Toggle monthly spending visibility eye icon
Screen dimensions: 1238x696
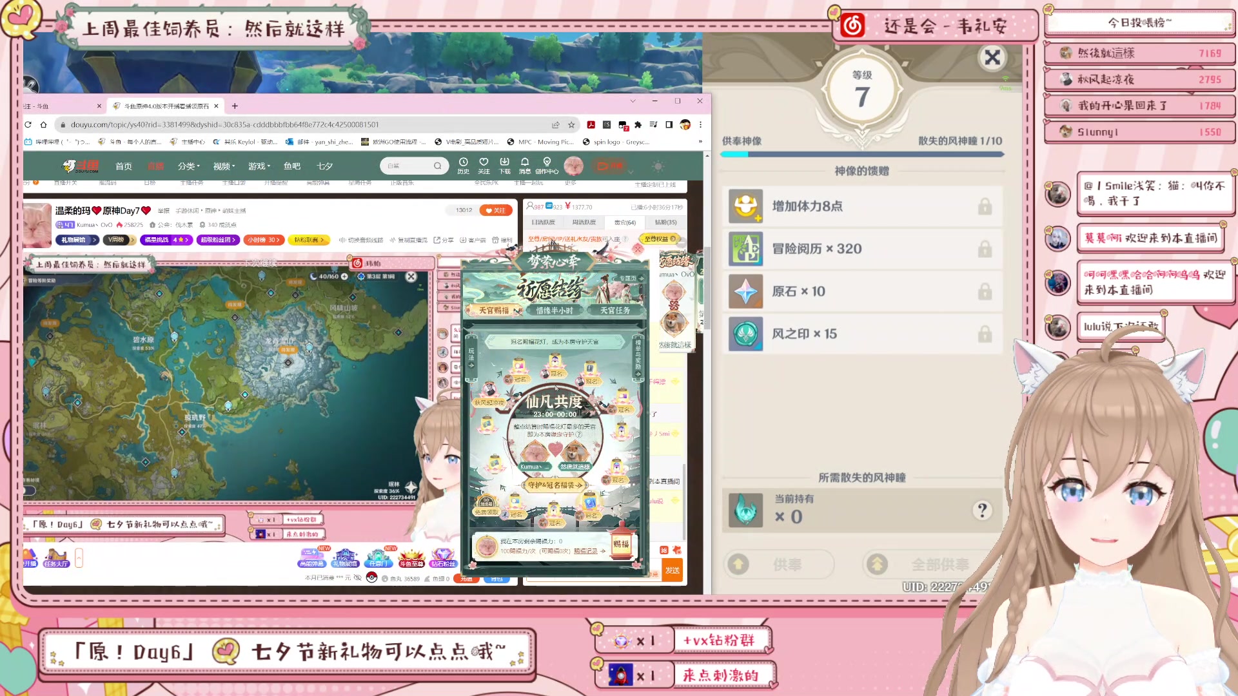[x=358, y=578]
